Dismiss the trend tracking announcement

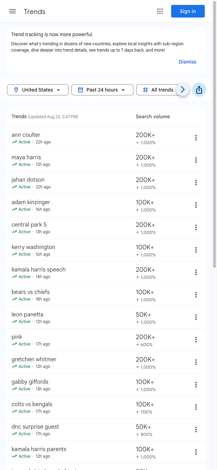187,62
